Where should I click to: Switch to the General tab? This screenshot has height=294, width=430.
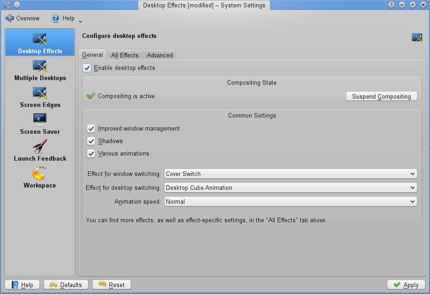92,55
